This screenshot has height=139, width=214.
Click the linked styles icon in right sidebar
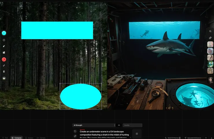click(210, 38)
